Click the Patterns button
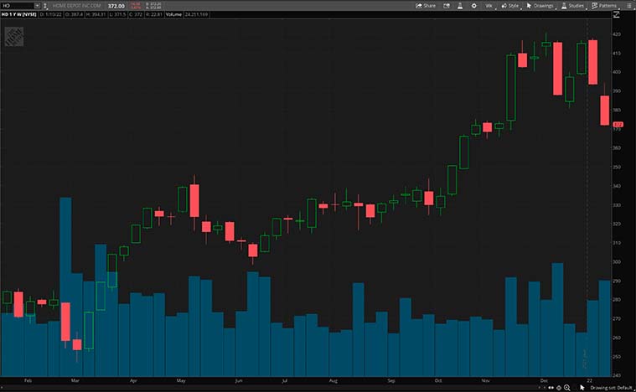636x392 pixels. pyautogui.click(x=604, y=5)
